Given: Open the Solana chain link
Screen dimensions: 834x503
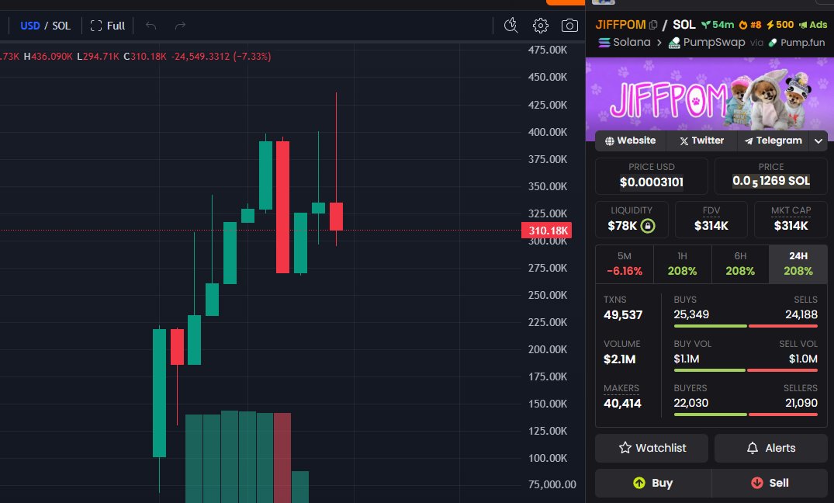Looking at the screenshot, I should pyautogui.click(x=625, y=42).
